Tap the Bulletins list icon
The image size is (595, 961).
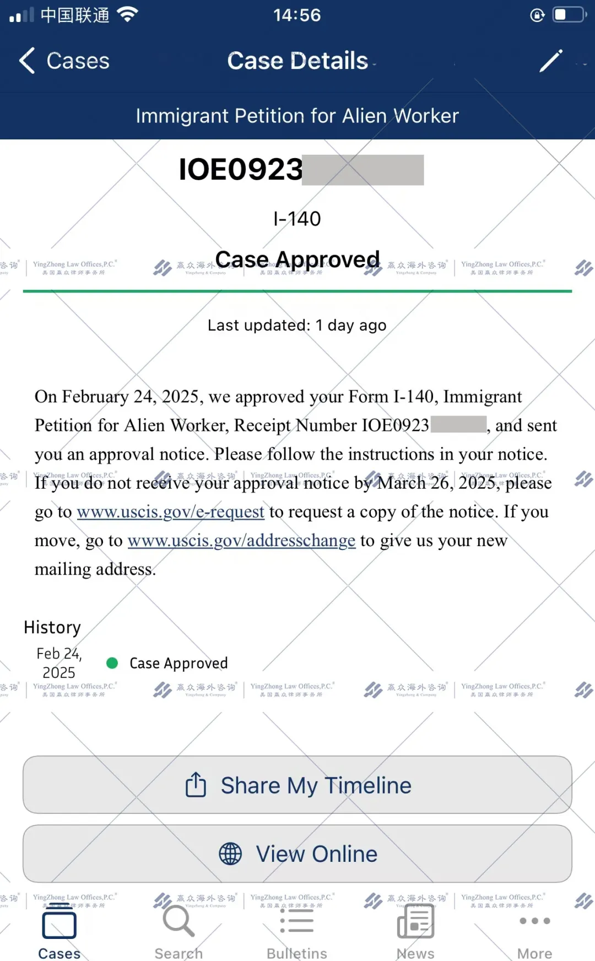(x=297, y=921)
